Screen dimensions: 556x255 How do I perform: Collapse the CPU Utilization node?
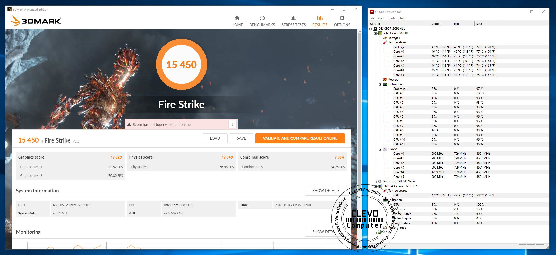pyautogui.click(x=380, y=84)
